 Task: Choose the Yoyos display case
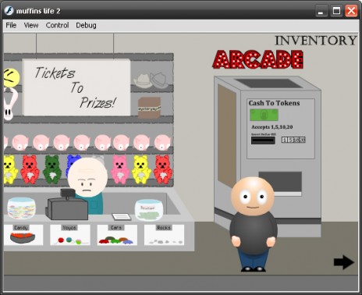click(70, 235)
